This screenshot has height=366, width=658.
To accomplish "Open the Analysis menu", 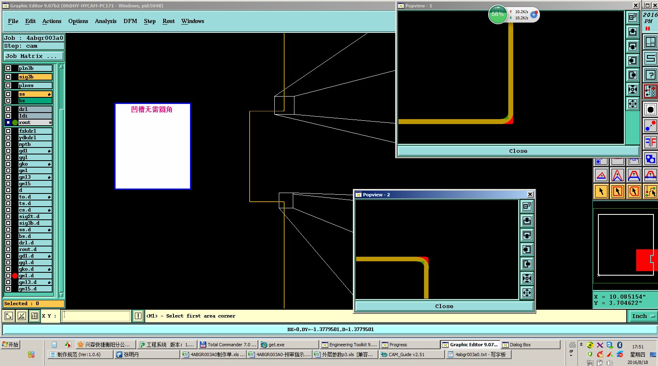I will 106,21.
